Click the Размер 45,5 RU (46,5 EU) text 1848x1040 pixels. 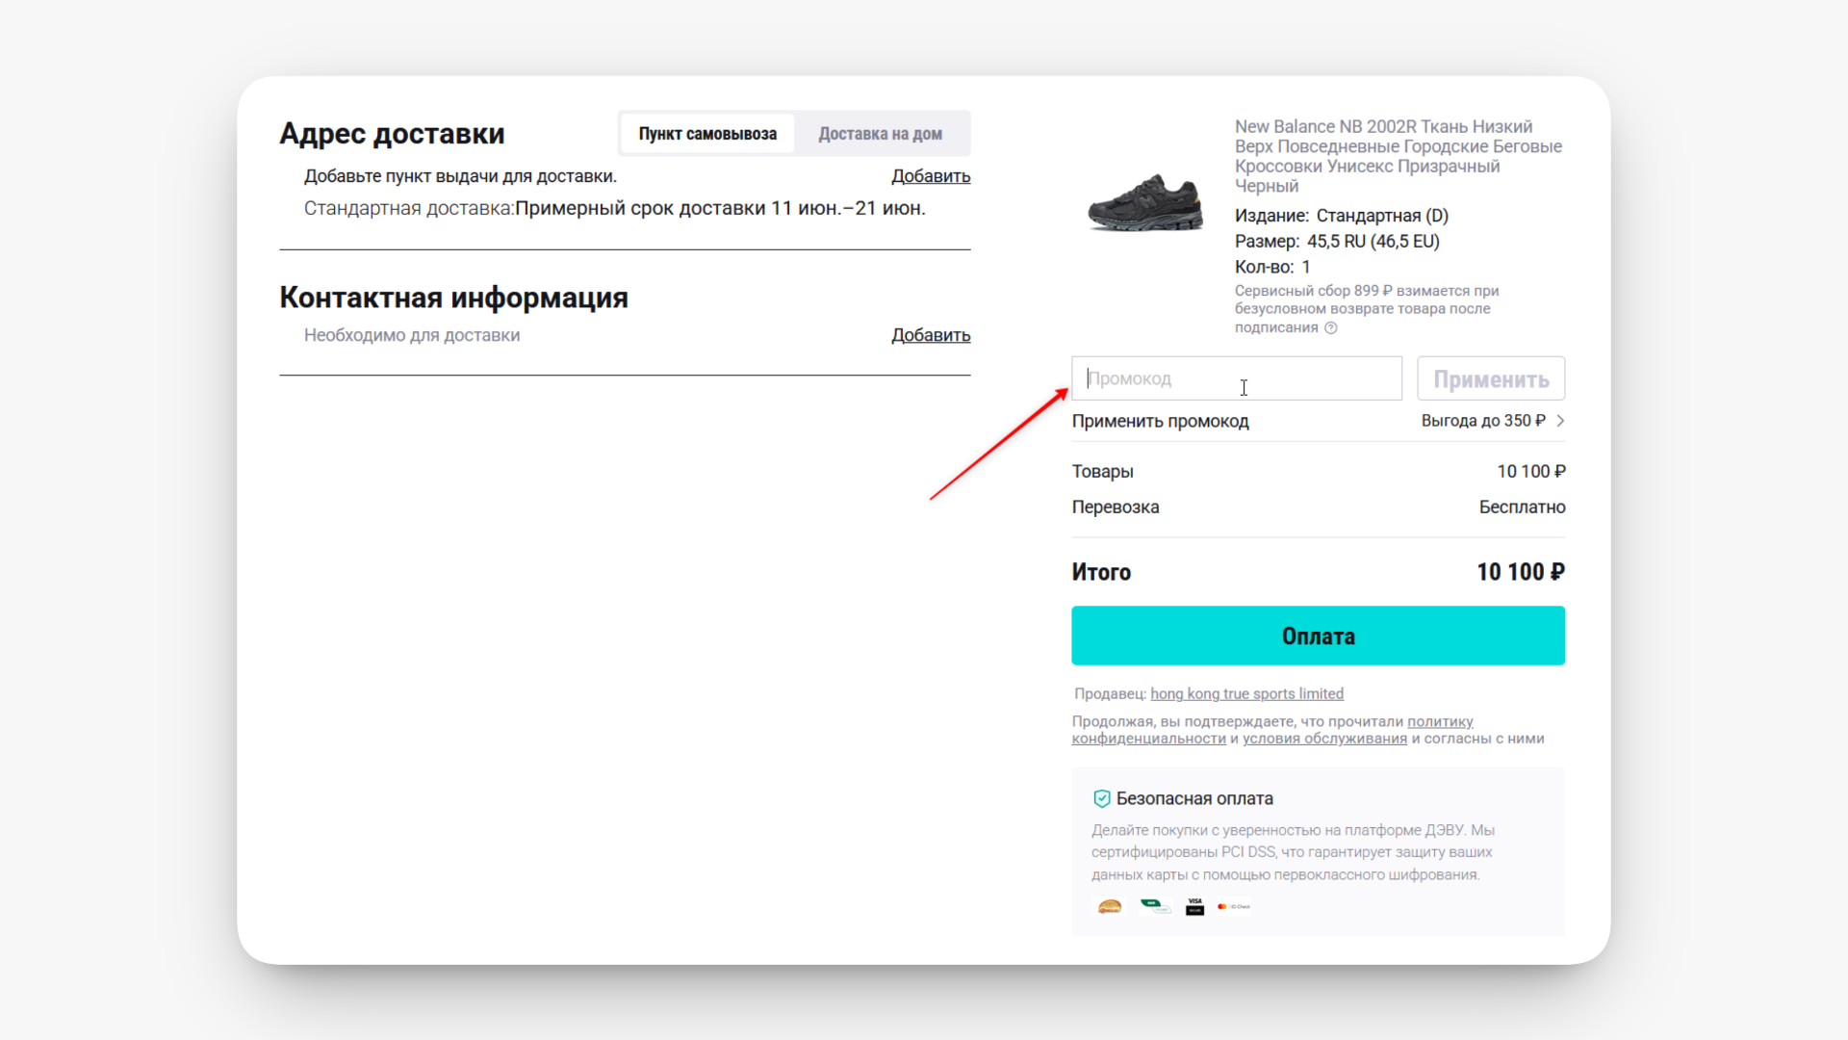tap(1337, 242)
